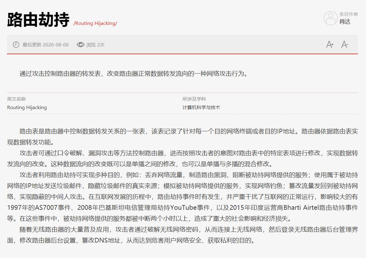Open the 计算机科学与技术 discipline
The image size is (366, 258).
[201, 108]
